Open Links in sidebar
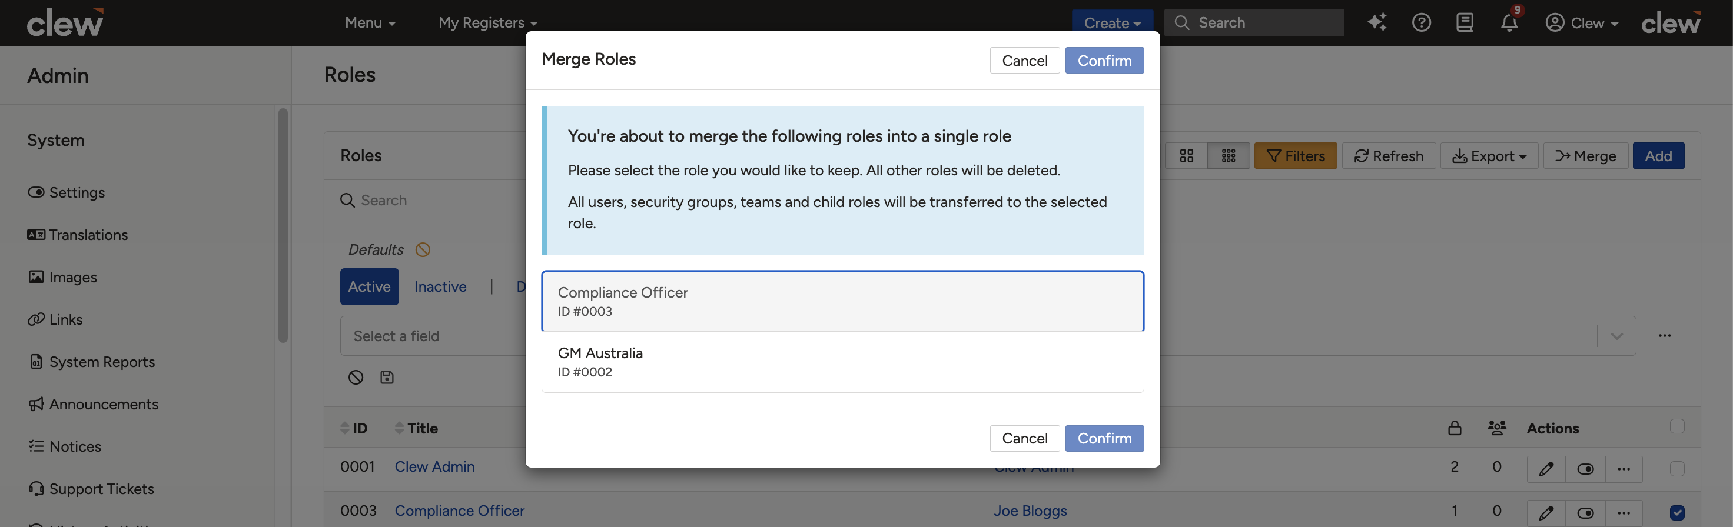Image resolution: width=1733 pixels, height=527 pixels. coord(55,319)
